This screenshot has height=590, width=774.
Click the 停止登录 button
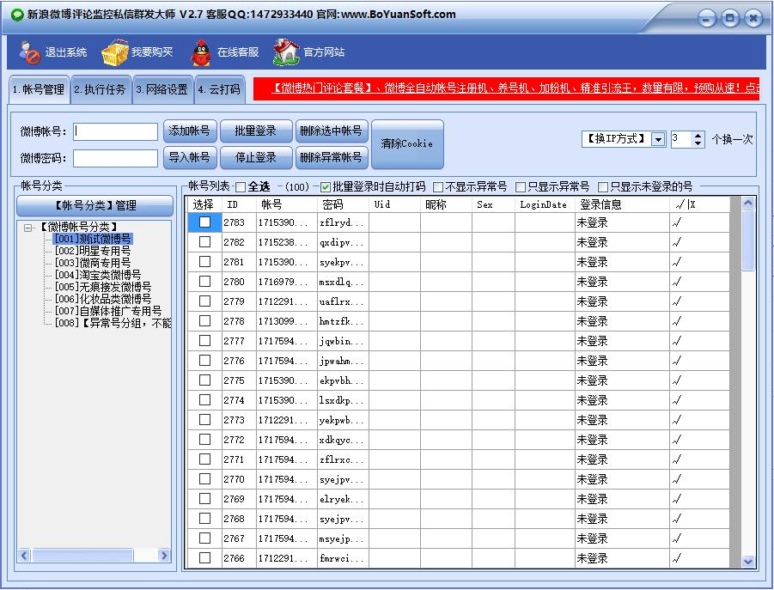256,157
